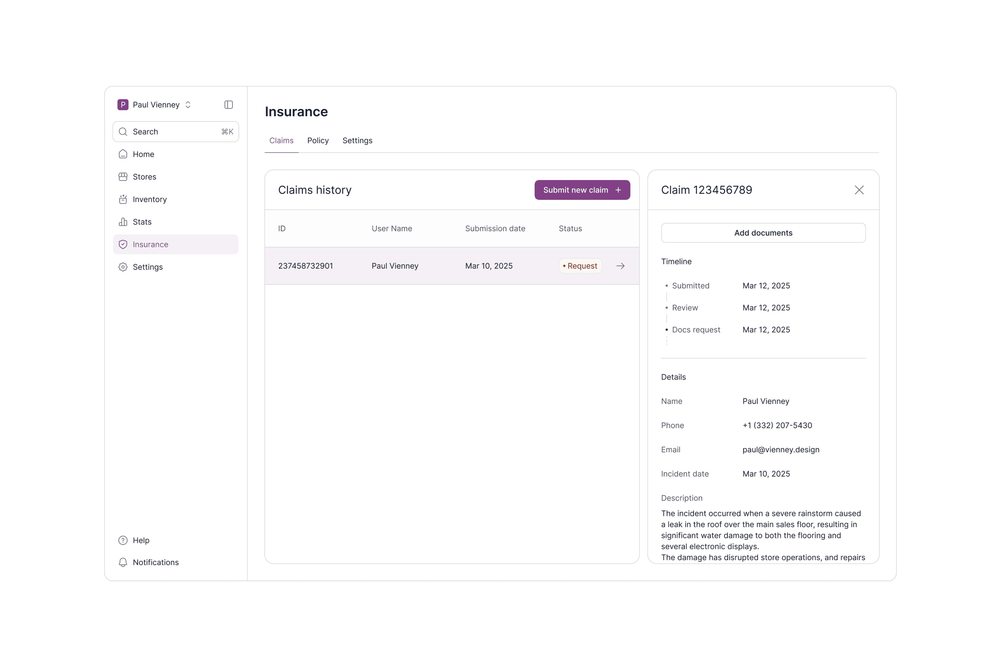Open Settings gear icon in sidebar
The width and height of the screenshot is (1001, 667).
click(x=123, y=267)
